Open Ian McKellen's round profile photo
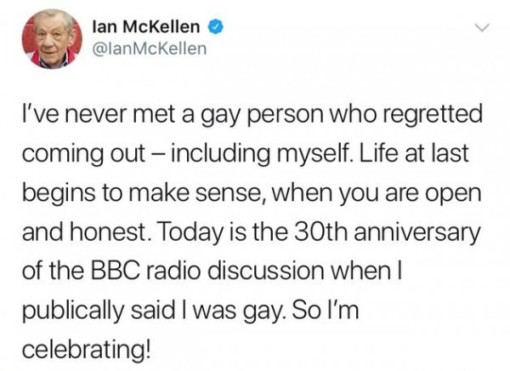The height and width of the screenshot is (371, 510). click(52, 39)
